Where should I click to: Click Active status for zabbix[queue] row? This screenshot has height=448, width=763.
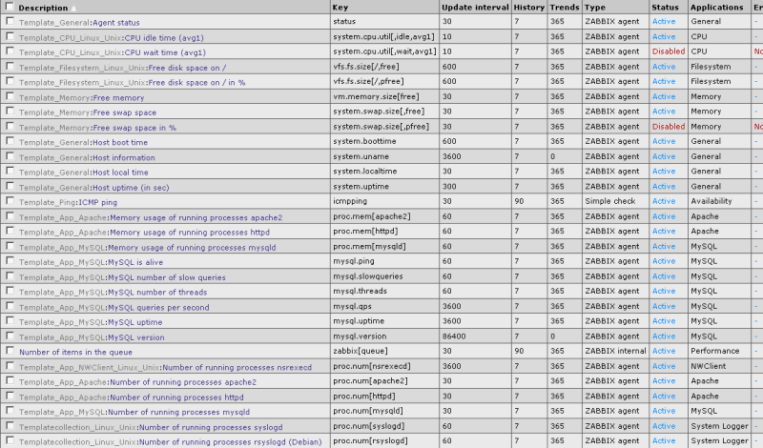[x=664, y=351]
